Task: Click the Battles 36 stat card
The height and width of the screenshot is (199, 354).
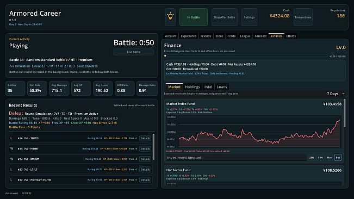Action: tap(15, 88)
